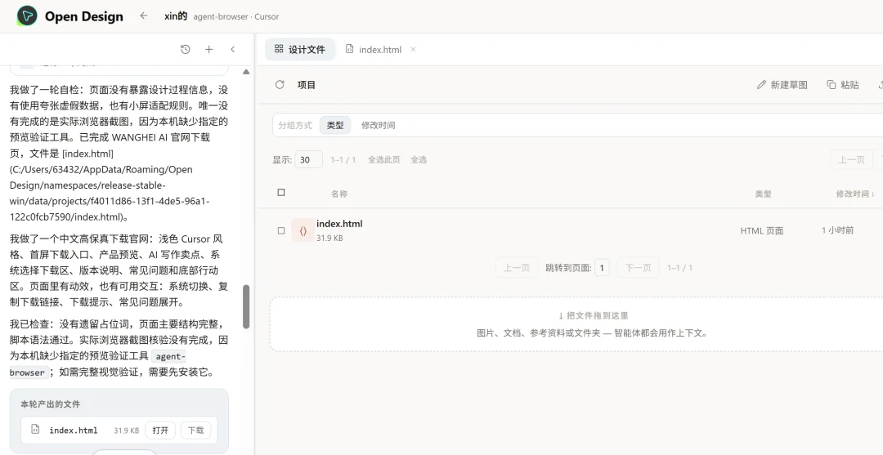Click 新建草图 button

[782, 85]
